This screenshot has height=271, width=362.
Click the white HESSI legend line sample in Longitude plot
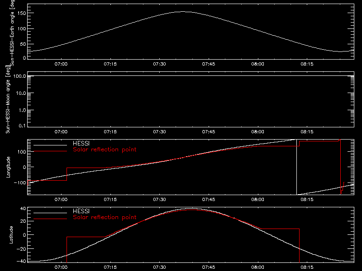pyautogui.click(x=50, y=145)
